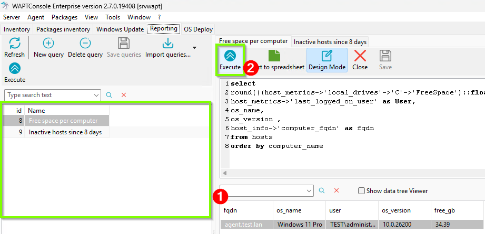Click the search magnifier next to Type search text
This screenshot has width=485, height=234.
pyautogui.click(x=109, y=95)
